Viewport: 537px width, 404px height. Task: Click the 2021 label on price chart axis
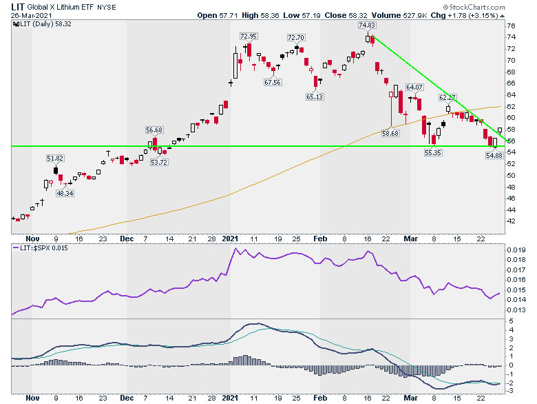click(230, 239)
